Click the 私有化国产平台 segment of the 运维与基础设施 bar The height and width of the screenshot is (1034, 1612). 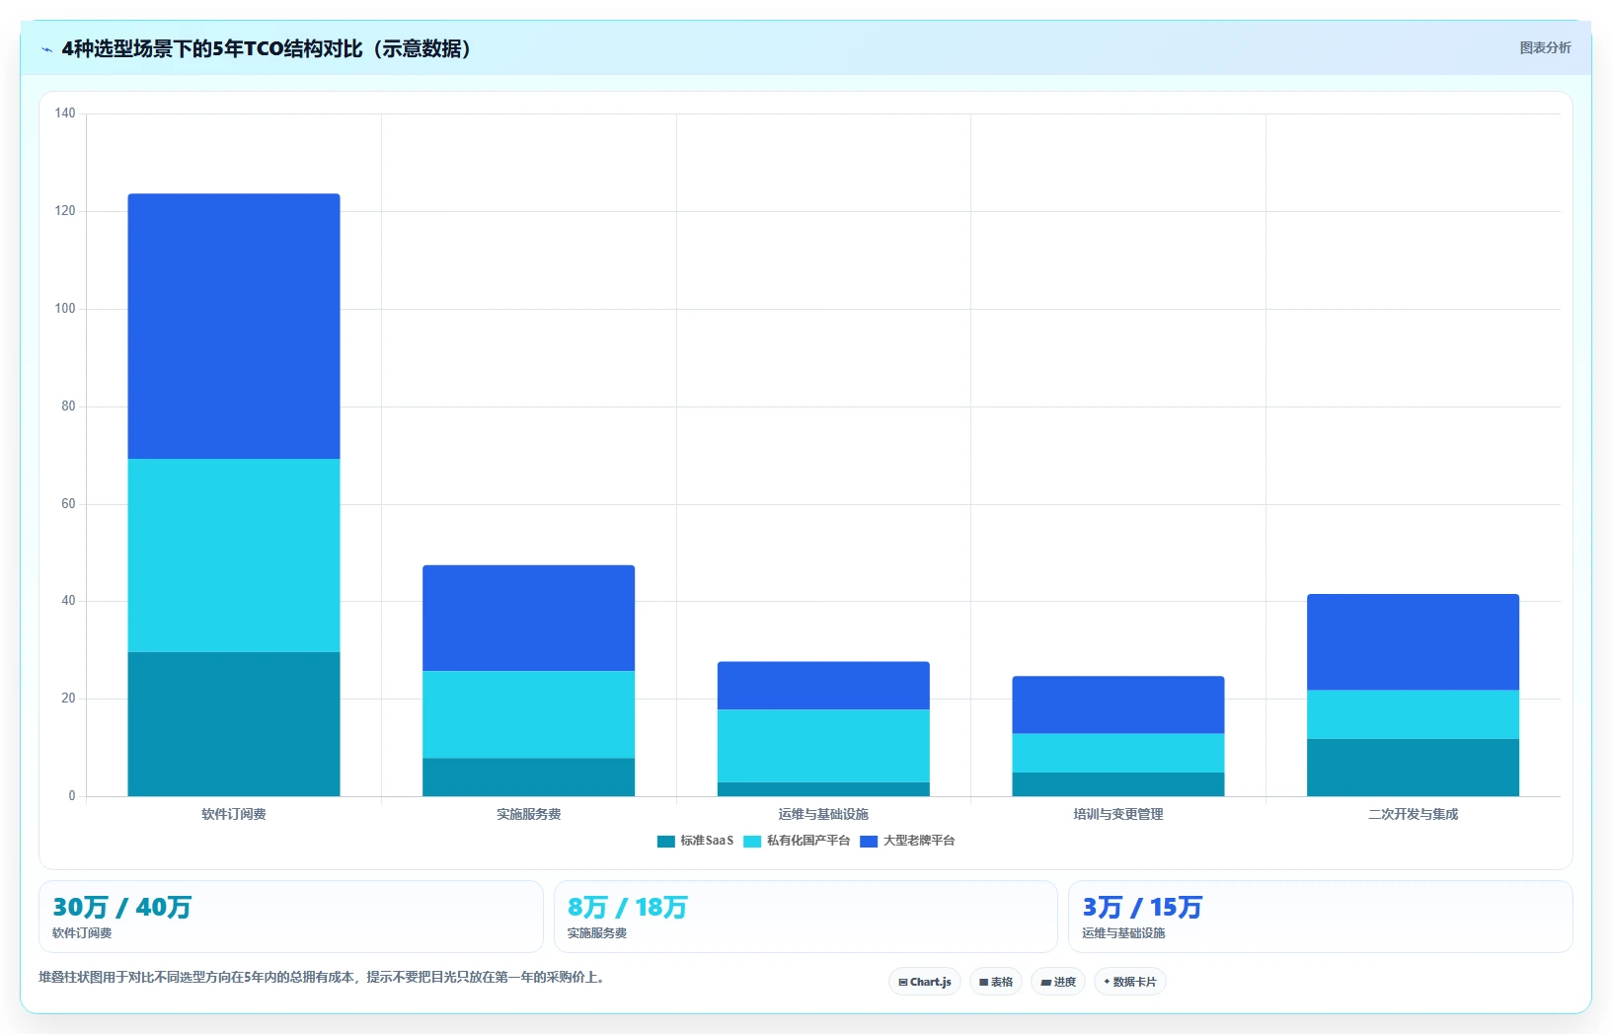pyautogui.click(x=823, y=746)
